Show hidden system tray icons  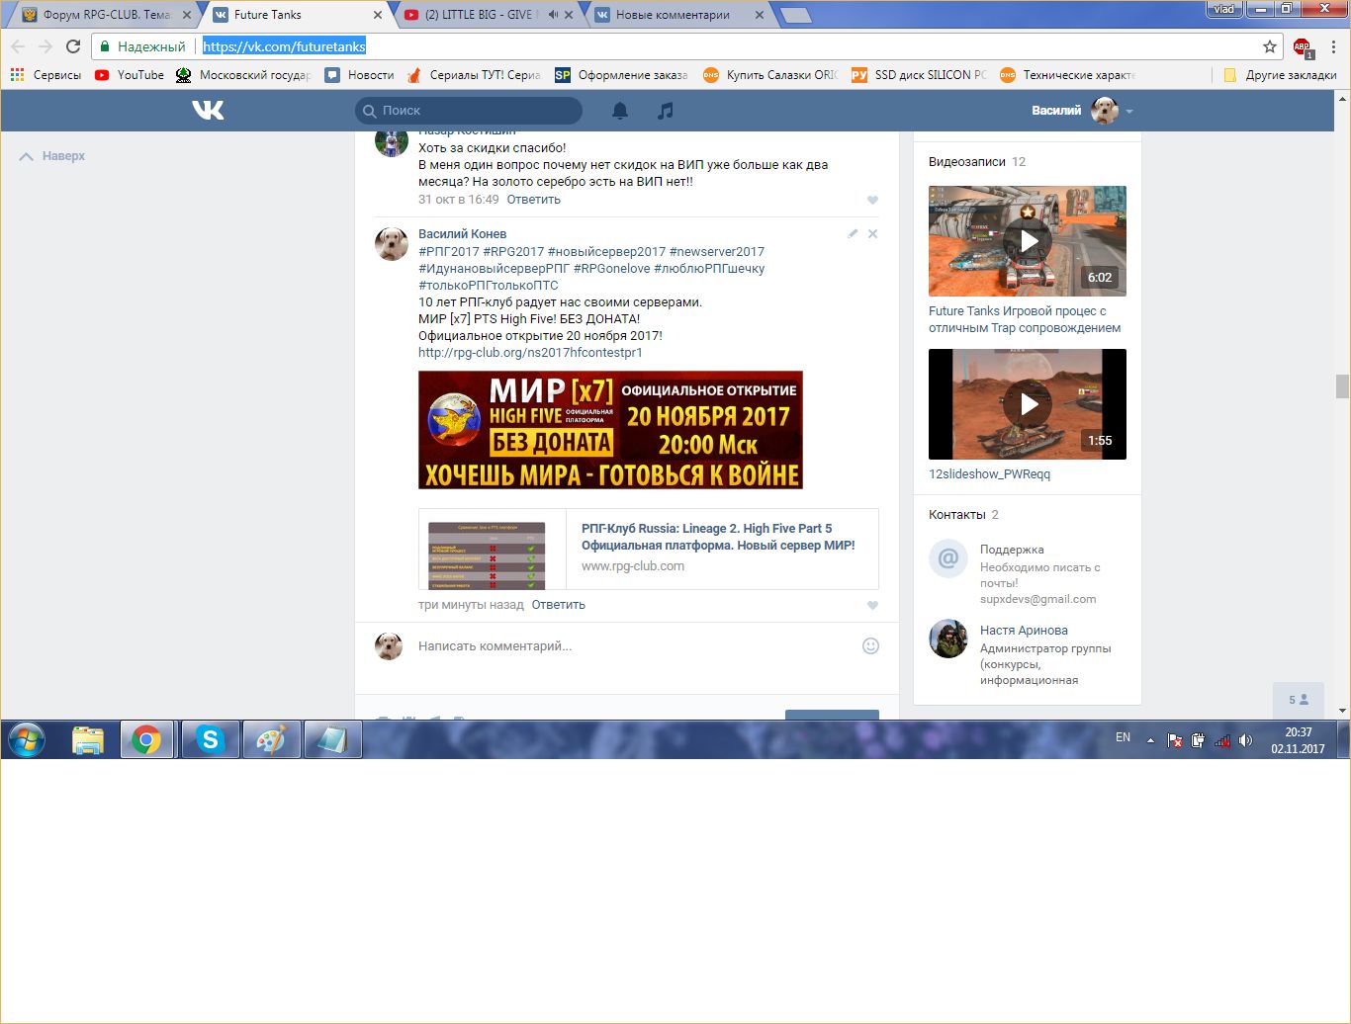coord(1150,740)
